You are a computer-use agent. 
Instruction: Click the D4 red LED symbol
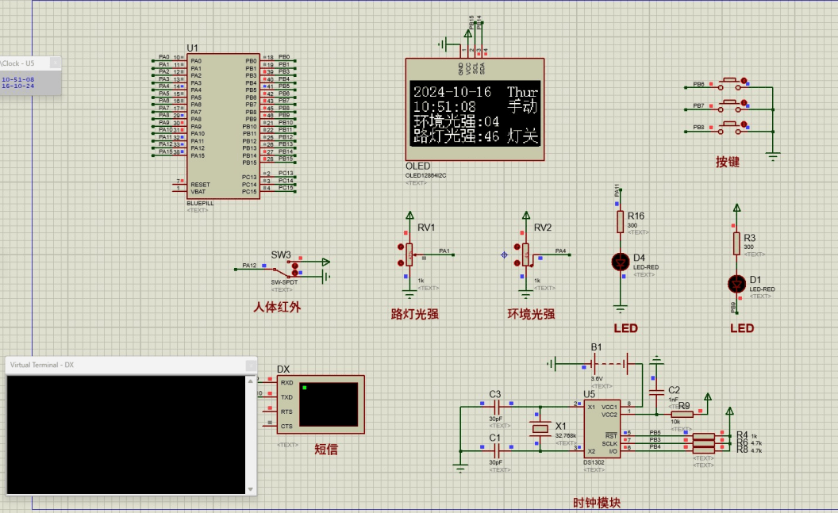(620, 261)
